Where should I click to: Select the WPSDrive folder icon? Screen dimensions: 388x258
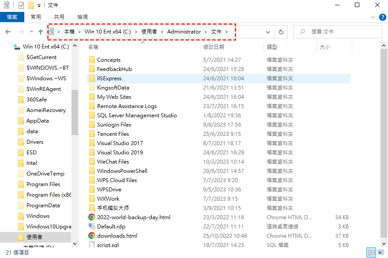point(92,190)
